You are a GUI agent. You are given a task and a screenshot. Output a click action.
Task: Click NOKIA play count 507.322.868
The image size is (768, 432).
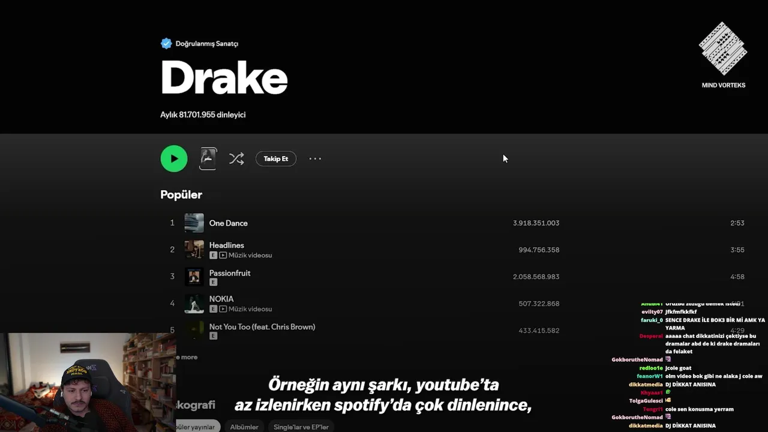coord(539,304)
